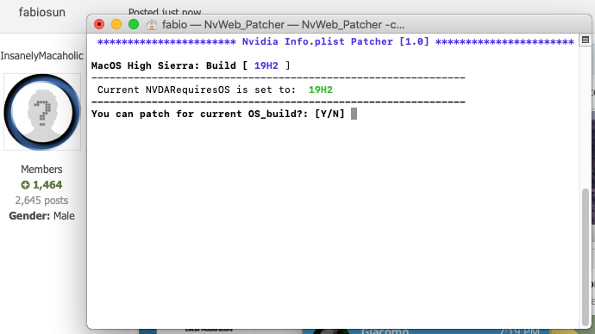Image resolution: width=595 pixels, height=334 pixels.
Task: Click the green NVDARequiresOS value 19H2
Action: [x=320, y=90]
